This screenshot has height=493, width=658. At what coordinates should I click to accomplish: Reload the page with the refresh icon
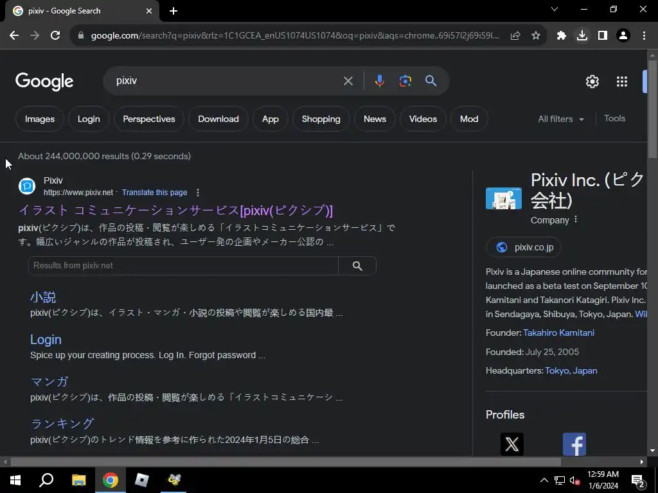pyautogui.click(x=55, y=36)
